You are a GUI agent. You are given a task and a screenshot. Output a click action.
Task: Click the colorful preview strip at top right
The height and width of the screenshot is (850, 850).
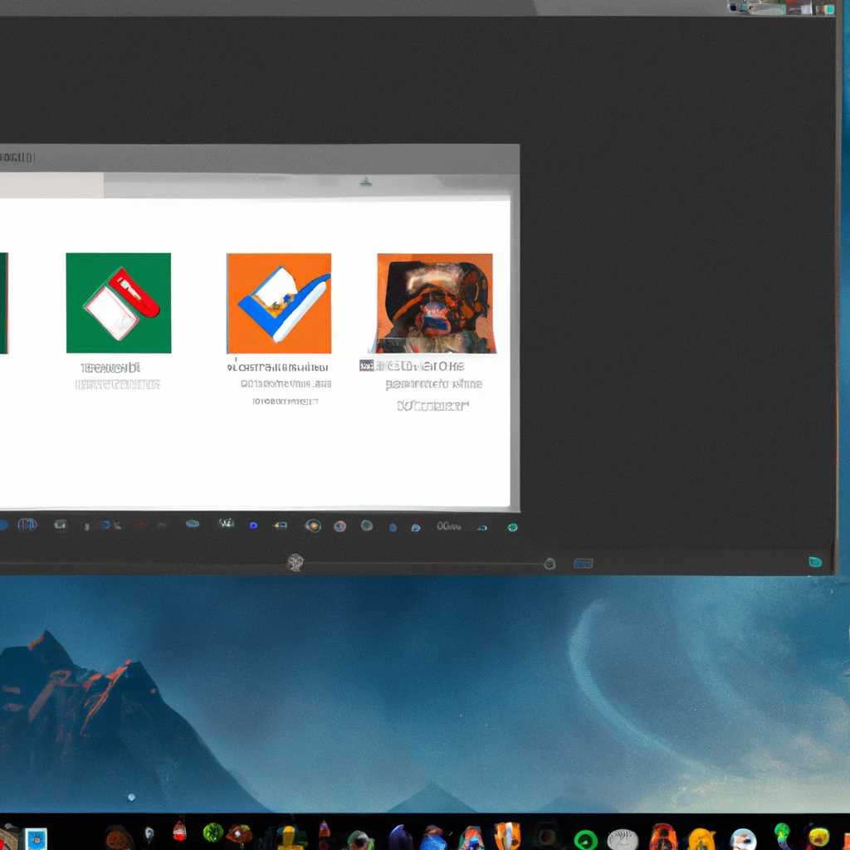[x=780, y=7]
